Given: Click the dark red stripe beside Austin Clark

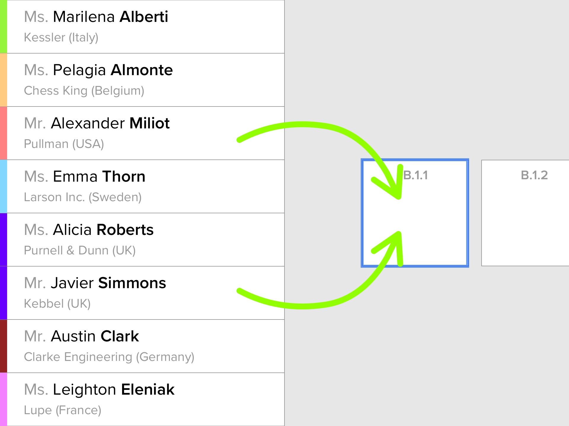Looking at the screenshot, I should point(3,346).
